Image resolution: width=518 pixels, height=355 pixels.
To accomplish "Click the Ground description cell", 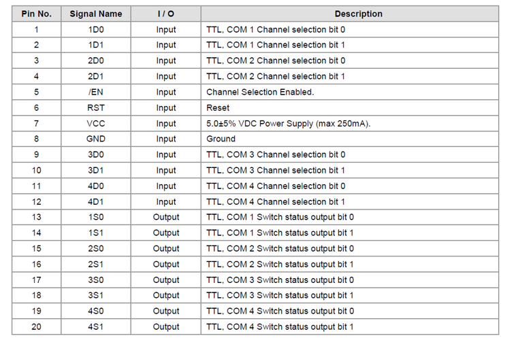I will coord(350,139).
